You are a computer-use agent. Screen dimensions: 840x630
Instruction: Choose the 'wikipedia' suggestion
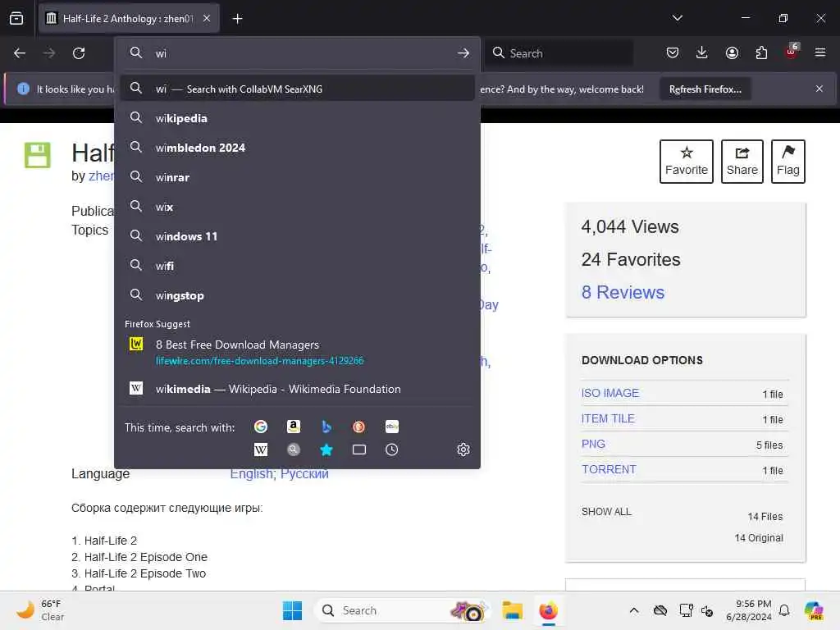[x=297, y=118]
